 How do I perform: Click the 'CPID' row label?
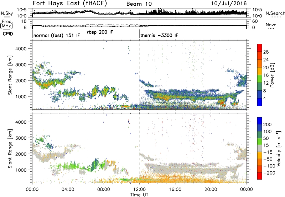pyautogui.click(x=8, y=34)
